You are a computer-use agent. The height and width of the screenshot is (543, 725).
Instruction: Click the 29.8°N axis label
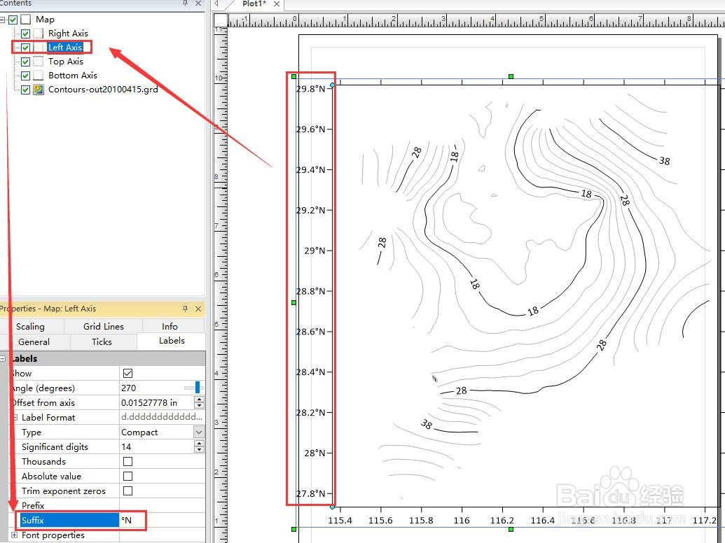[x=311, y=89]
